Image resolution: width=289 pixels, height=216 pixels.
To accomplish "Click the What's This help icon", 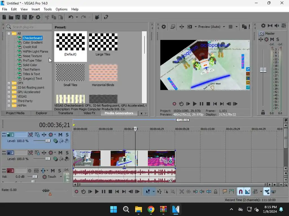I will click(x=106, y=17).
